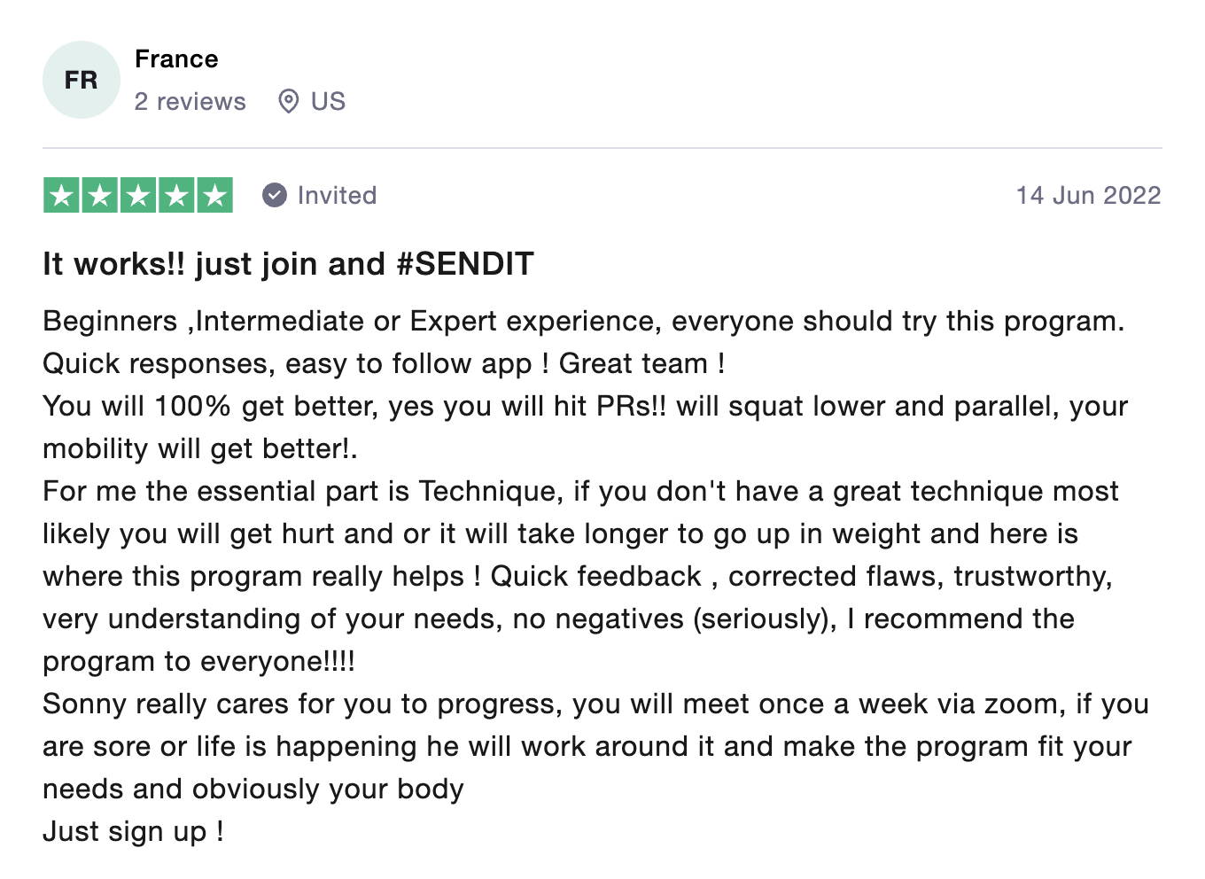Click the FR avatar circle
This screenshot has height=879, width=1205.
pos(81,80)
